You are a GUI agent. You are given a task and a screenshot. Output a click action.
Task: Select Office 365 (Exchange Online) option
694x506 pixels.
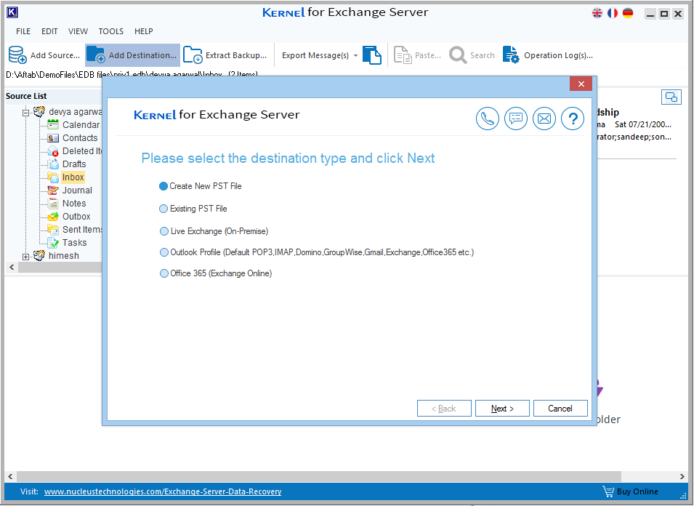[x=164, y=273]
